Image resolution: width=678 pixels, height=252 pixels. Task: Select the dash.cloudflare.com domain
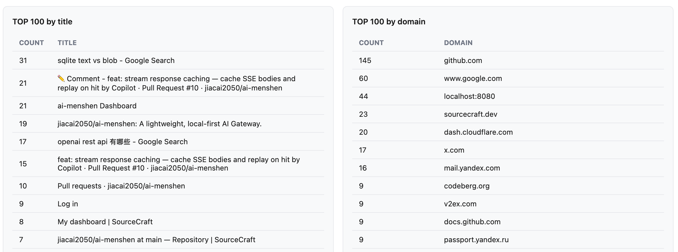(478, 132)
